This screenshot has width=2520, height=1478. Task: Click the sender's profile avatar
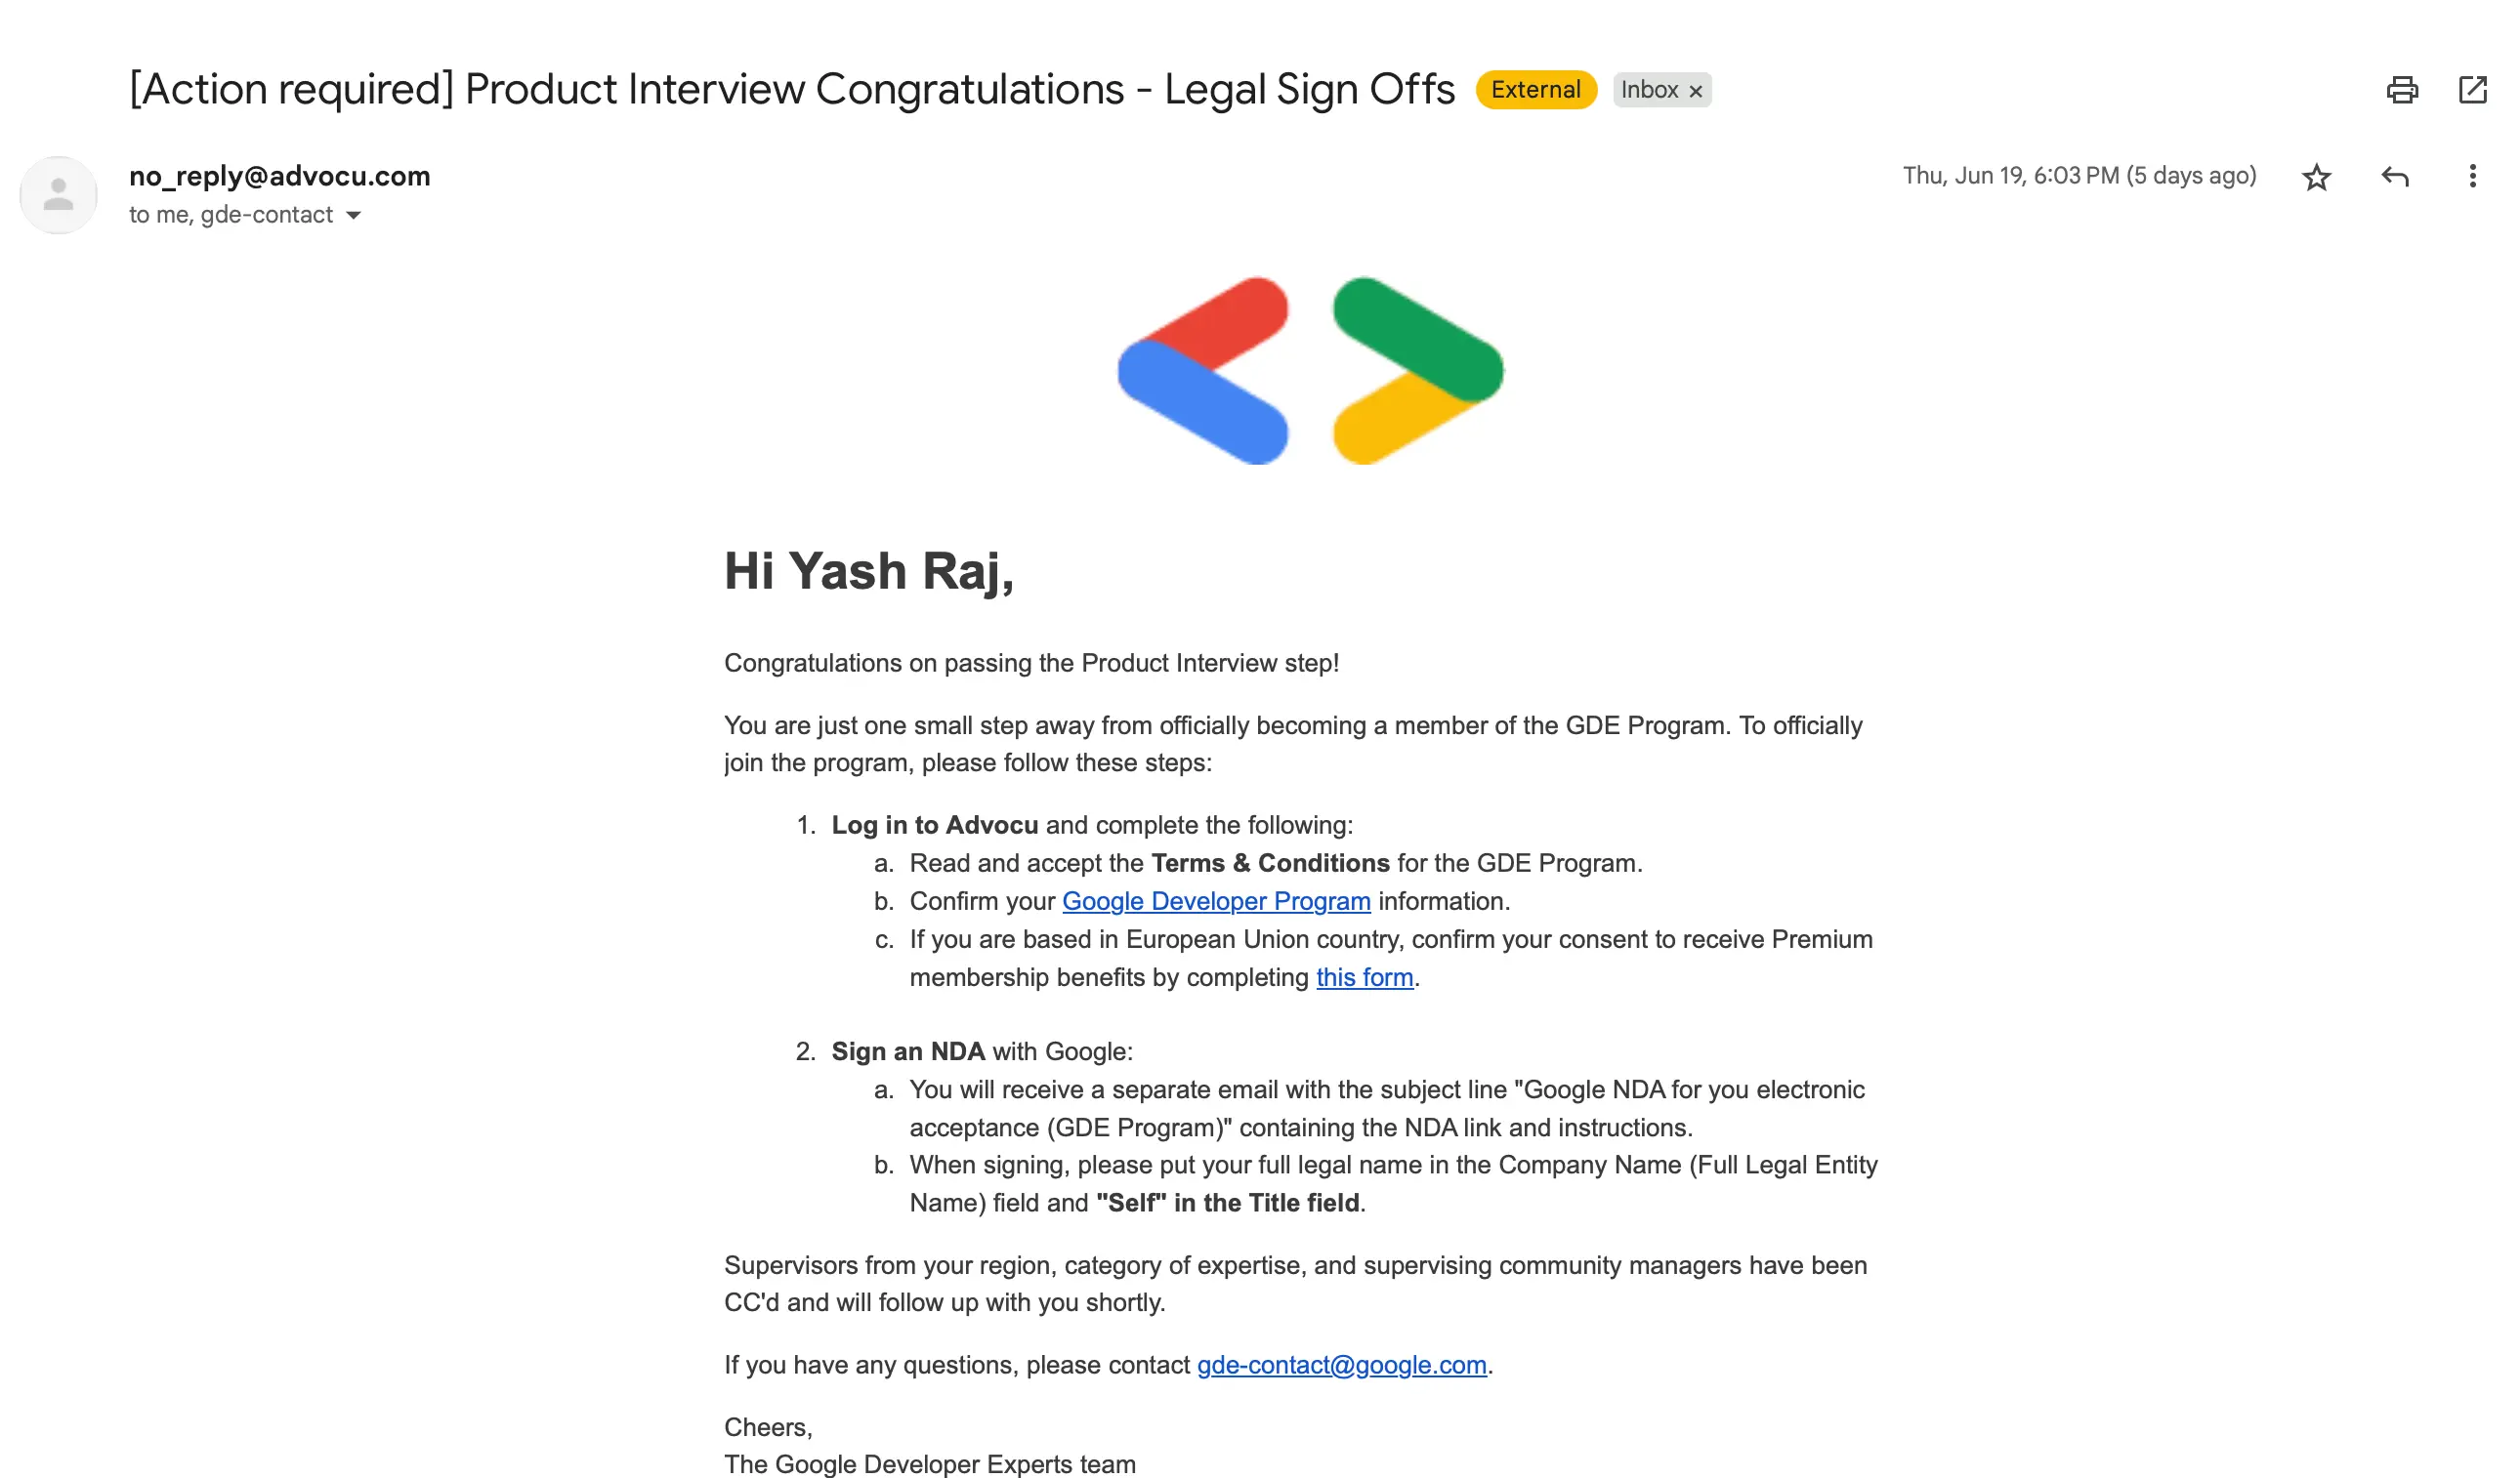click(x=58, y=195)
